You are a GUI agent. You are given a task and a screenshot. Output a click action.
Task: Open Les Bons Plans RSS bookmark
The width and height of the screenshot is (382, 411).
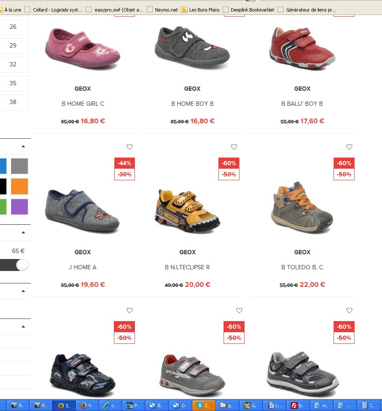(200, 10)
